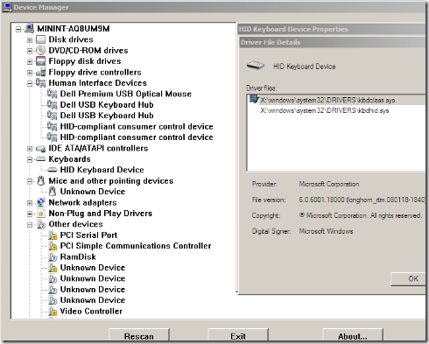
Task: Expand the IDE ATA/ATAPI controllers node
Action: coord(30,149)
